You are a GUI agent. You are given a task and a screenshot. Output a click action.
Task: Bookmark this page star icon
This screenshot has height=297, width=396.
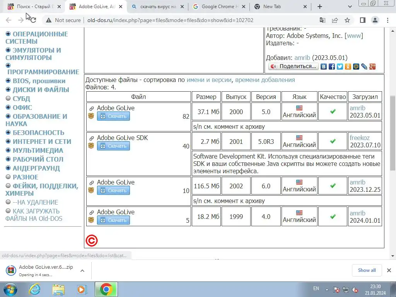coord(347,20)
